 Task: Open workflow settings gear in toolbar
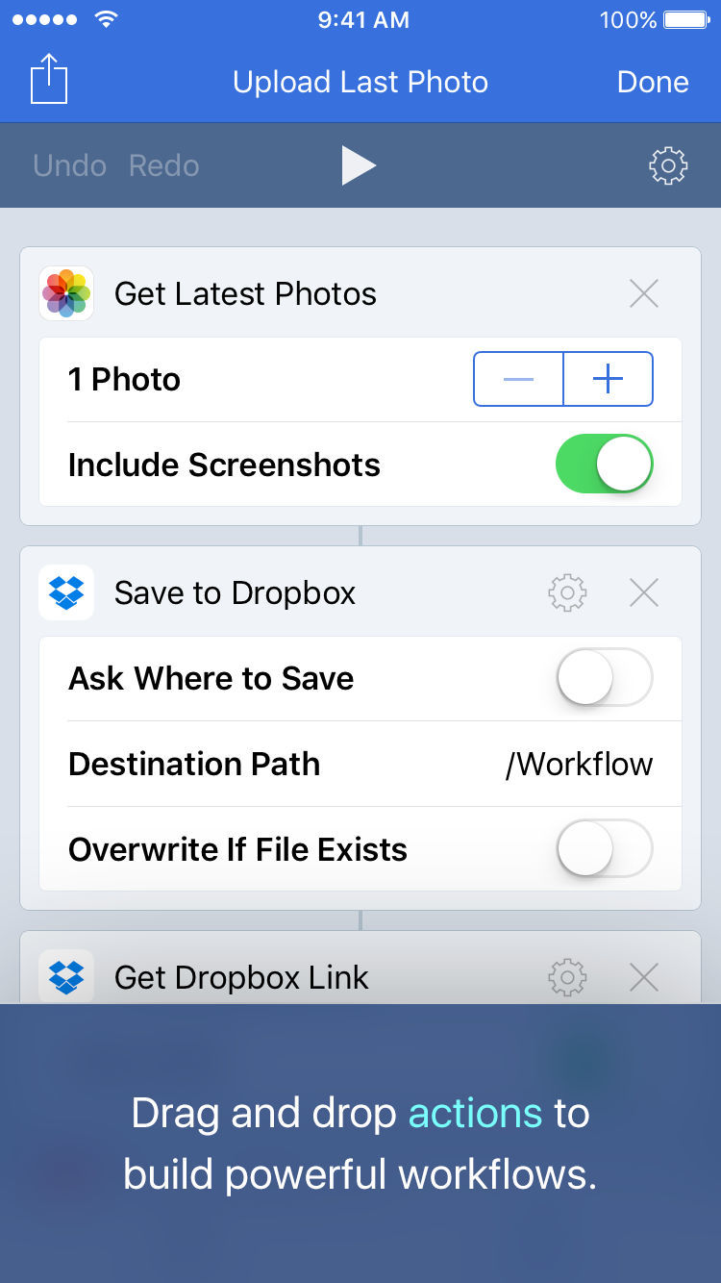[x=668, y=165]
